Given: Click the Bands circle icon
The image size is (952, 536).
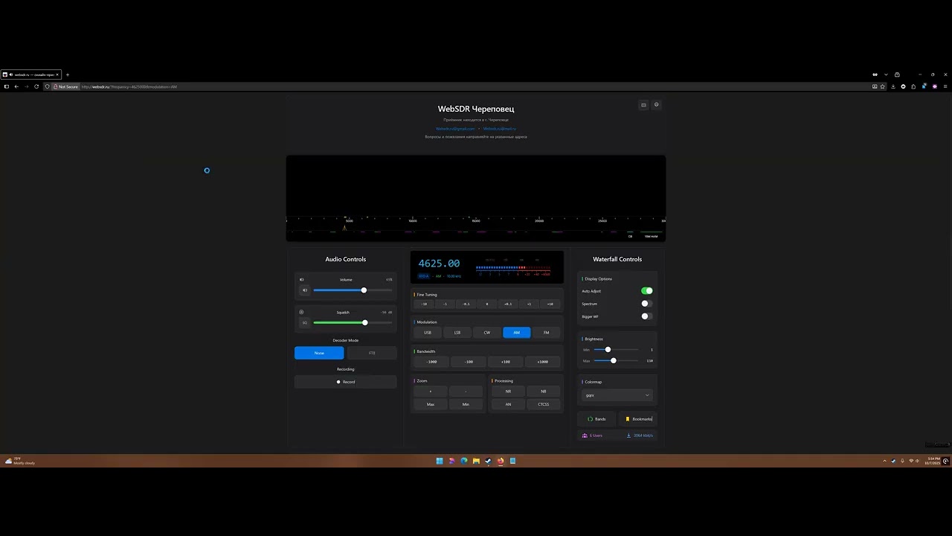Looking at the screenshot, I should [591, 419].
